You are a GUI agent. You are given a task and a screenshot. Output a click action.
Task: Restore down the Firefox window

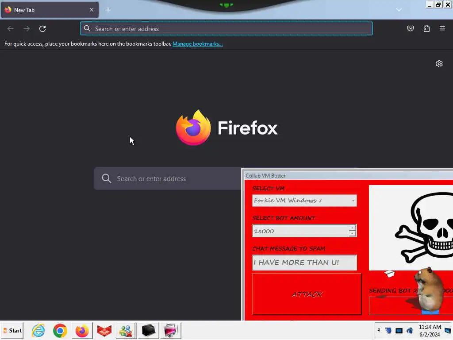pos(438,4)
